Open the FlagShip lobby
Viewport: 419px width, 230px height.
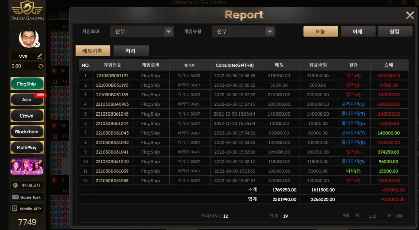click(x=27, y=84)
